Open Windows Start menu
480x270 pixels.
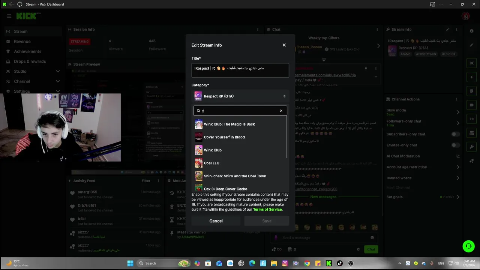130,263
